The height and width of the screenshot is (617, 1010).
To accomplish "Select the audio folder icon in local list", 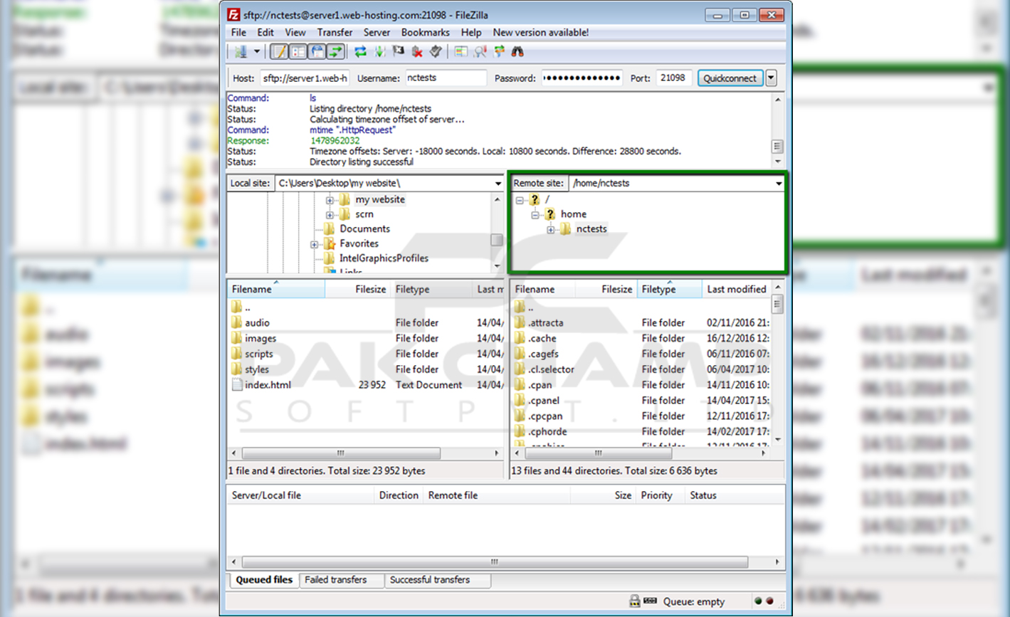I will 237,322.
